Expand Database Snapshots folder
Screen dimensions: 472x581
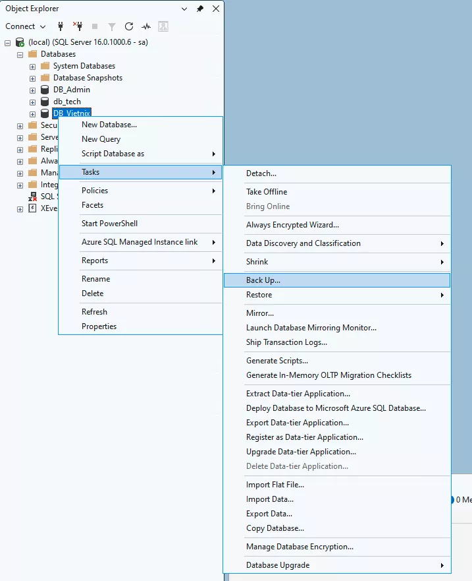point(32,78)
